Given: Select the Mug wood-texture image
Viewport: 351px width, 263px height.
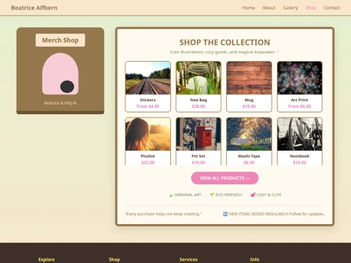Looking at the screenshot, I should coord(249,78).
